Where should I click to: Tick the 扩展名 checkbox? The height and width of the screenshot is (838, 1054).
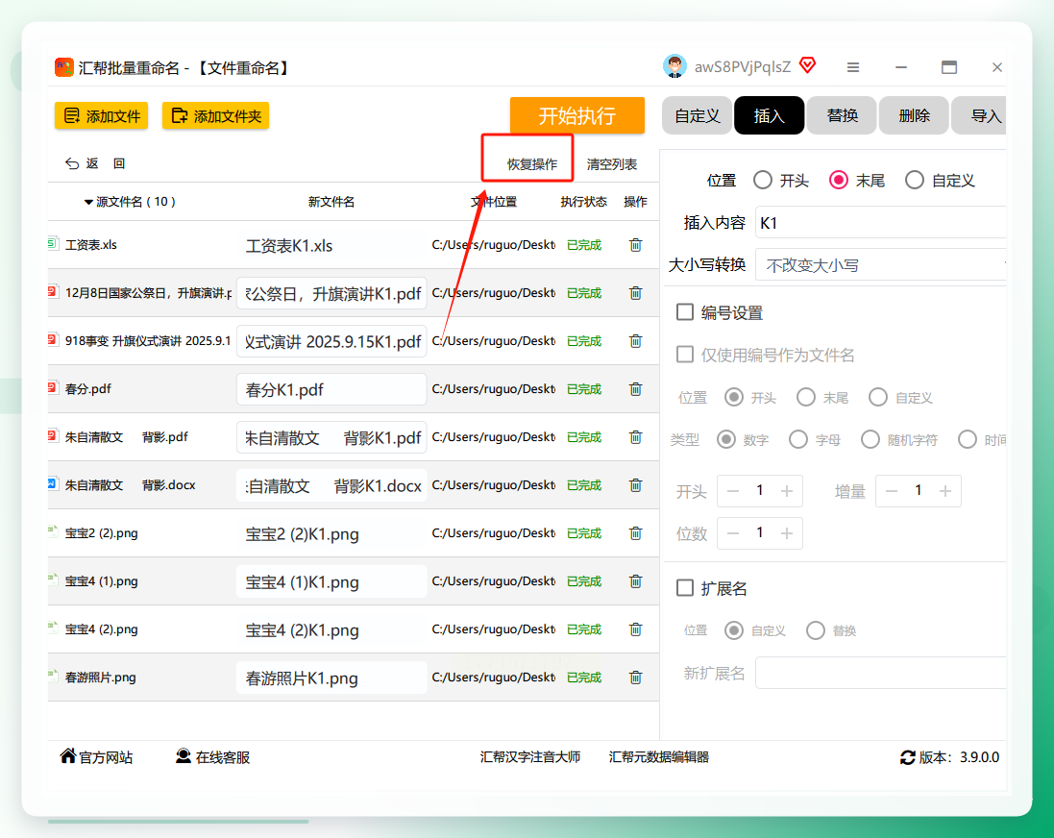click(685, 588)
